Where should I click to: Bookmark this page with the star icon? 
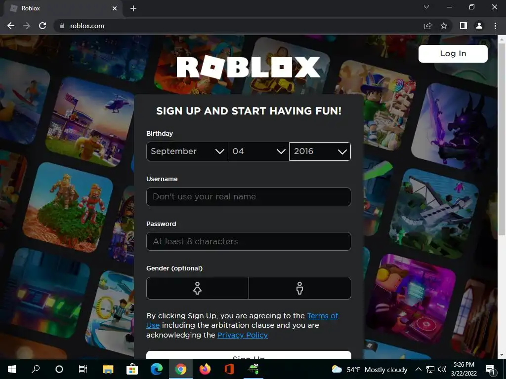coord(444,26)
